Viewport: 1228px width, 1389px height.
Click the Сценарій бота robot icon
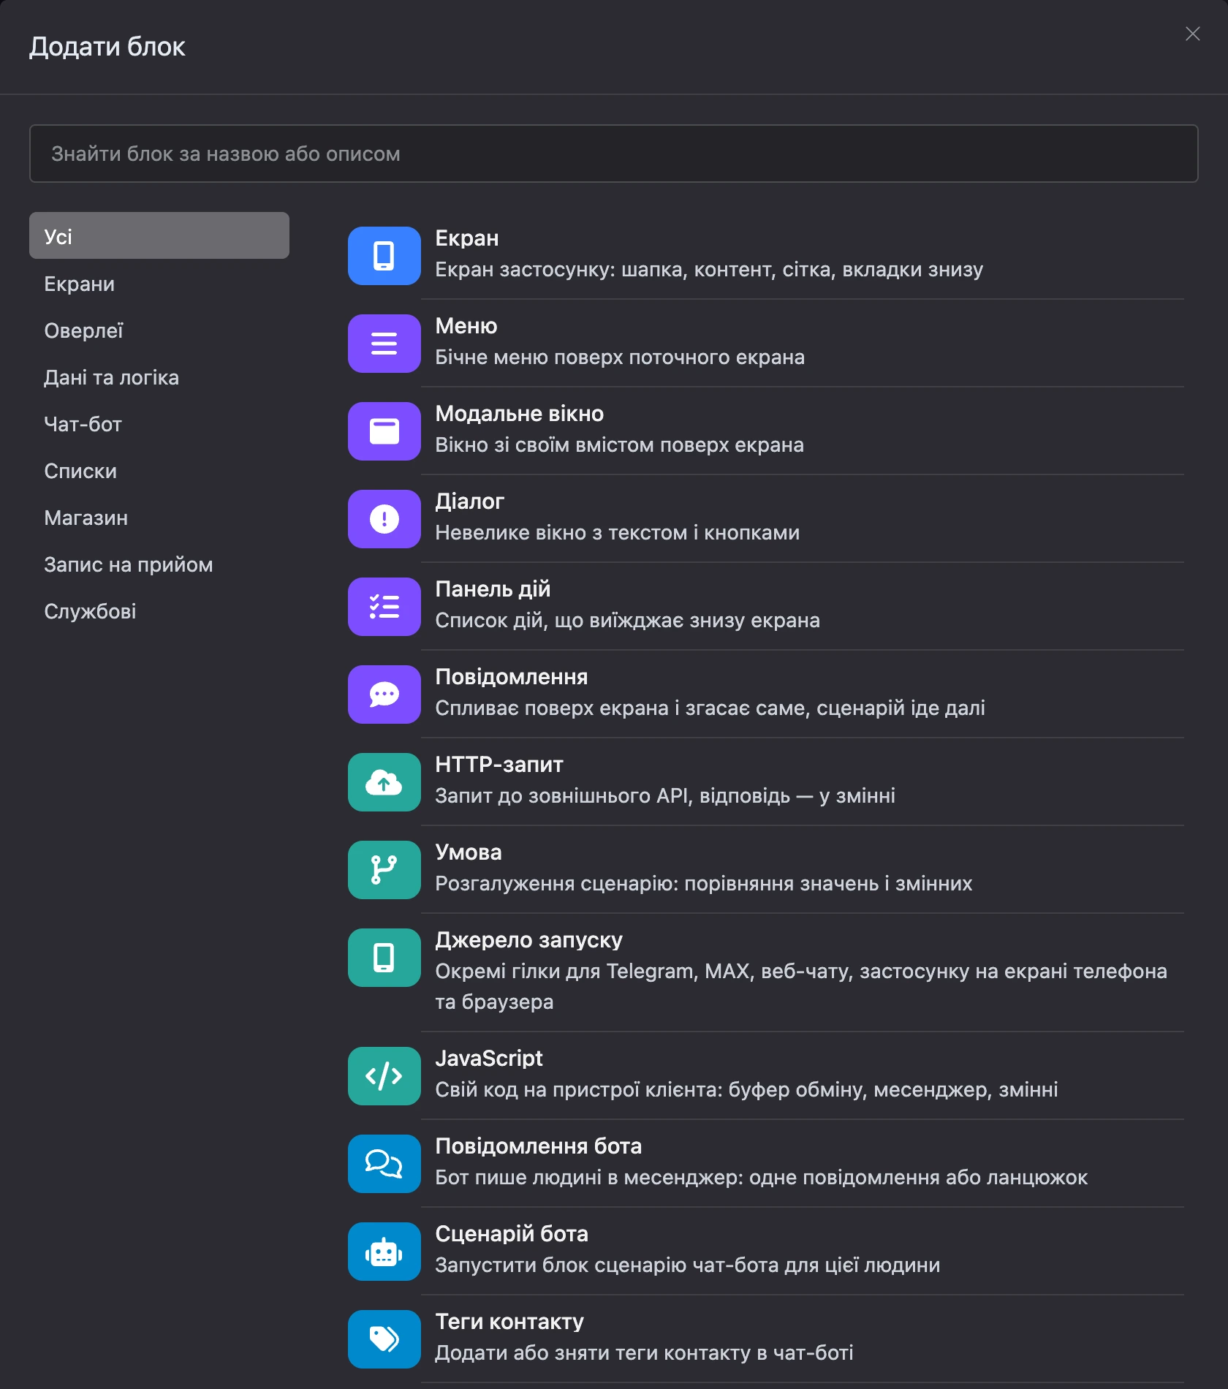tap(384, 1252)
